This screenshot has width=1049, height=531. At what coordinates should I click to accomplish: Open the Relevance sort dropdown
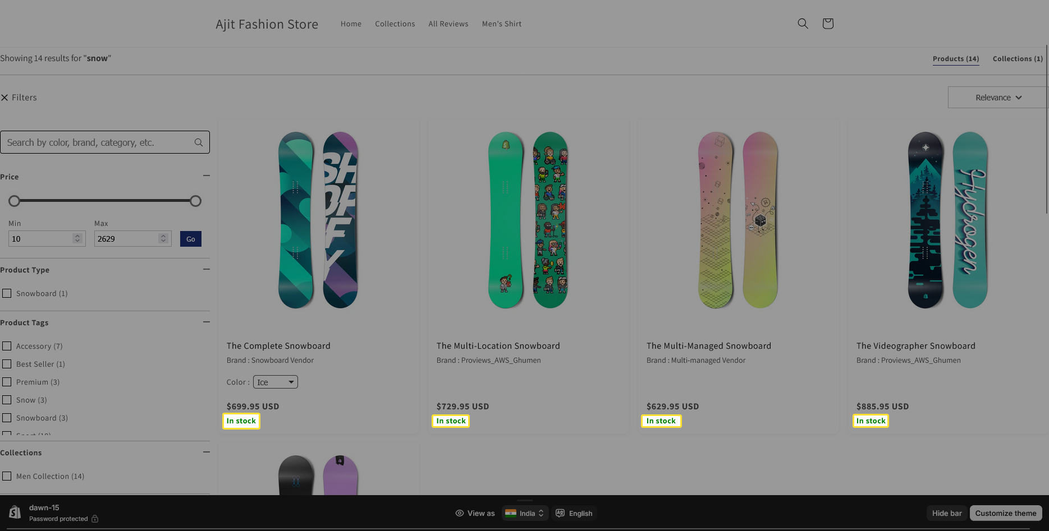(998, 98)
